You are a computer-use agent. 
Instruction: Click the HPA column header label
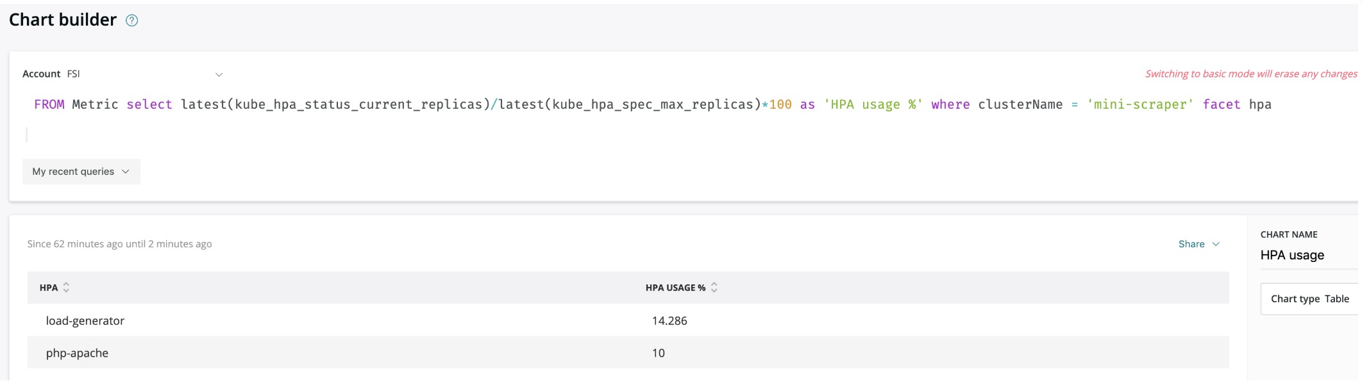click(x=49, y=288)
